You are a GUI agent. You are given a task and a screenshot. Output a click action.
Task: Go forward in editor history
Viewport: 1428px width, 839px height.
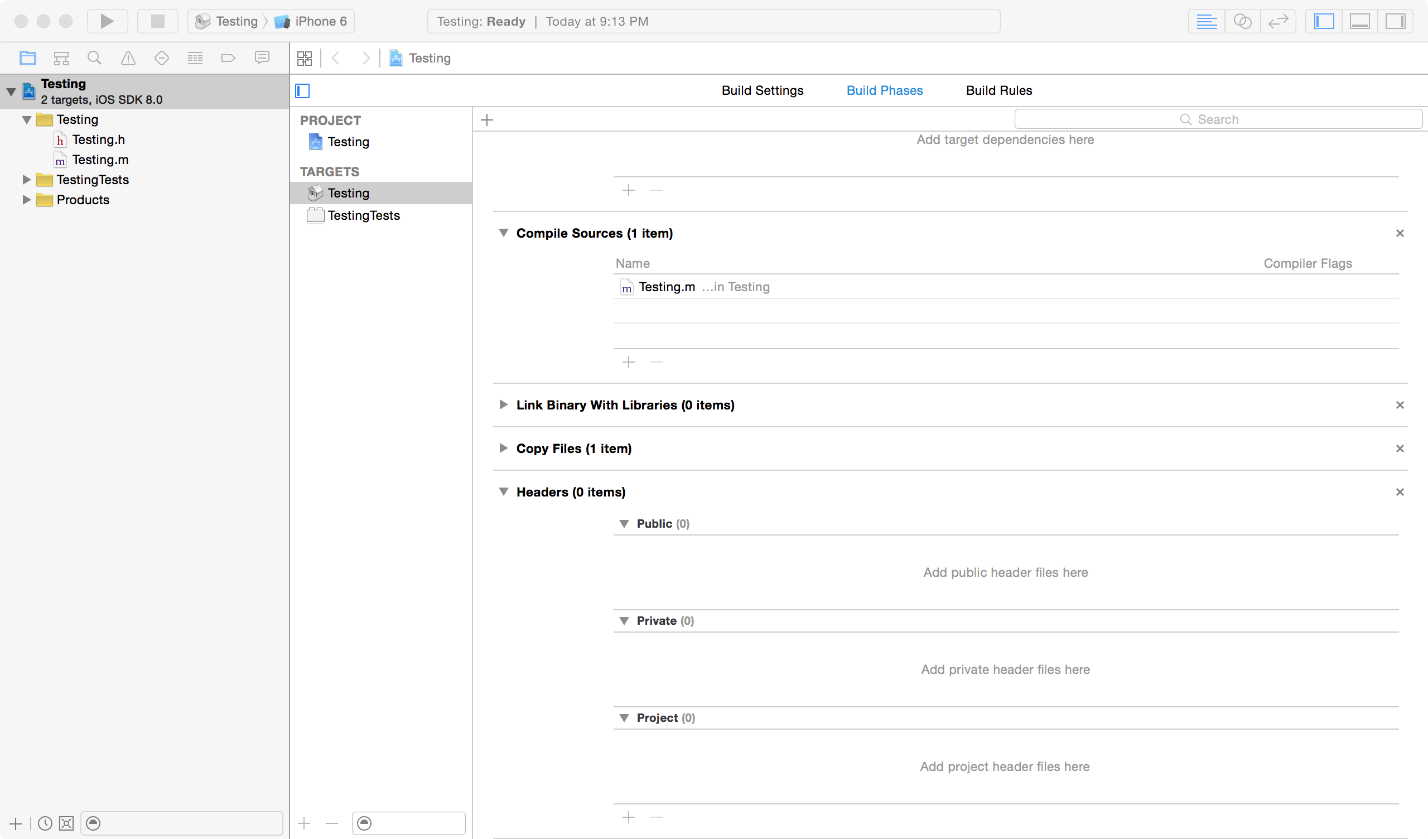366,58
